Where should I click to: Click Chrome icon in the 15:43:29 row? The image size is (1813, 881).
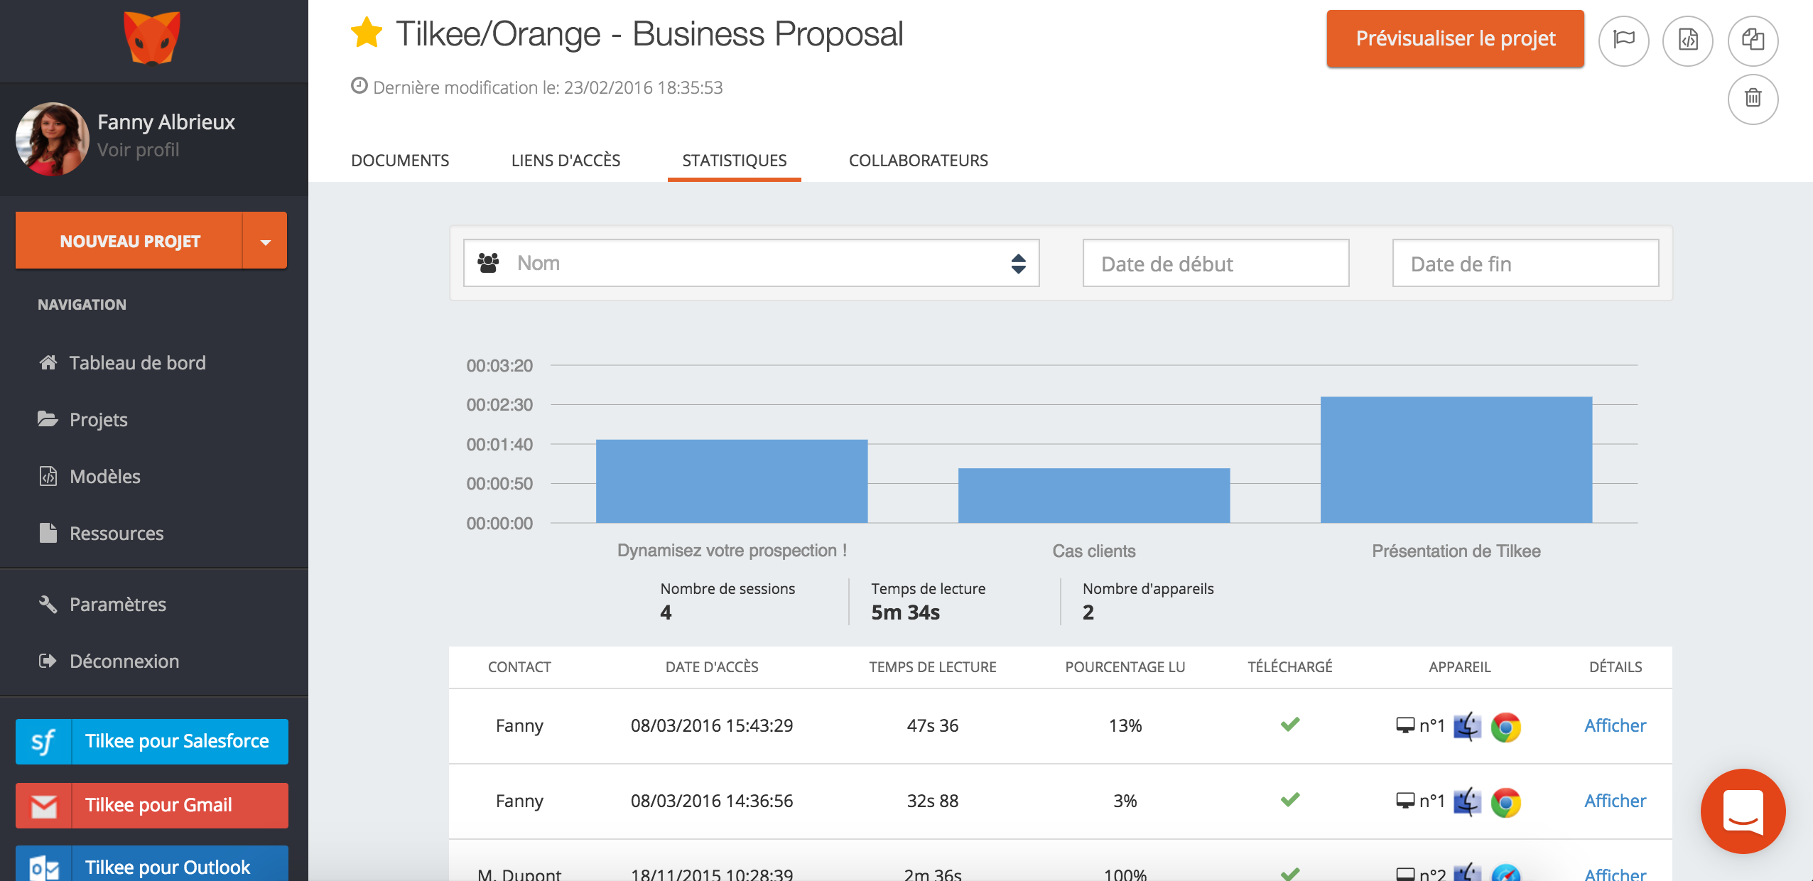[x=1505, y=727]
